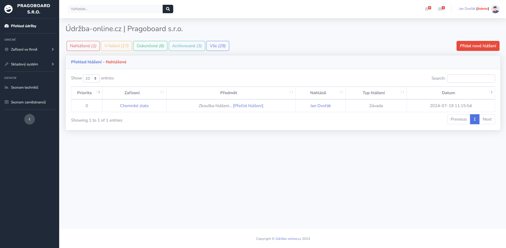Open the Chemické zlato device link
The height and width of the screenshot is (248, 506).
click(134, 106)
